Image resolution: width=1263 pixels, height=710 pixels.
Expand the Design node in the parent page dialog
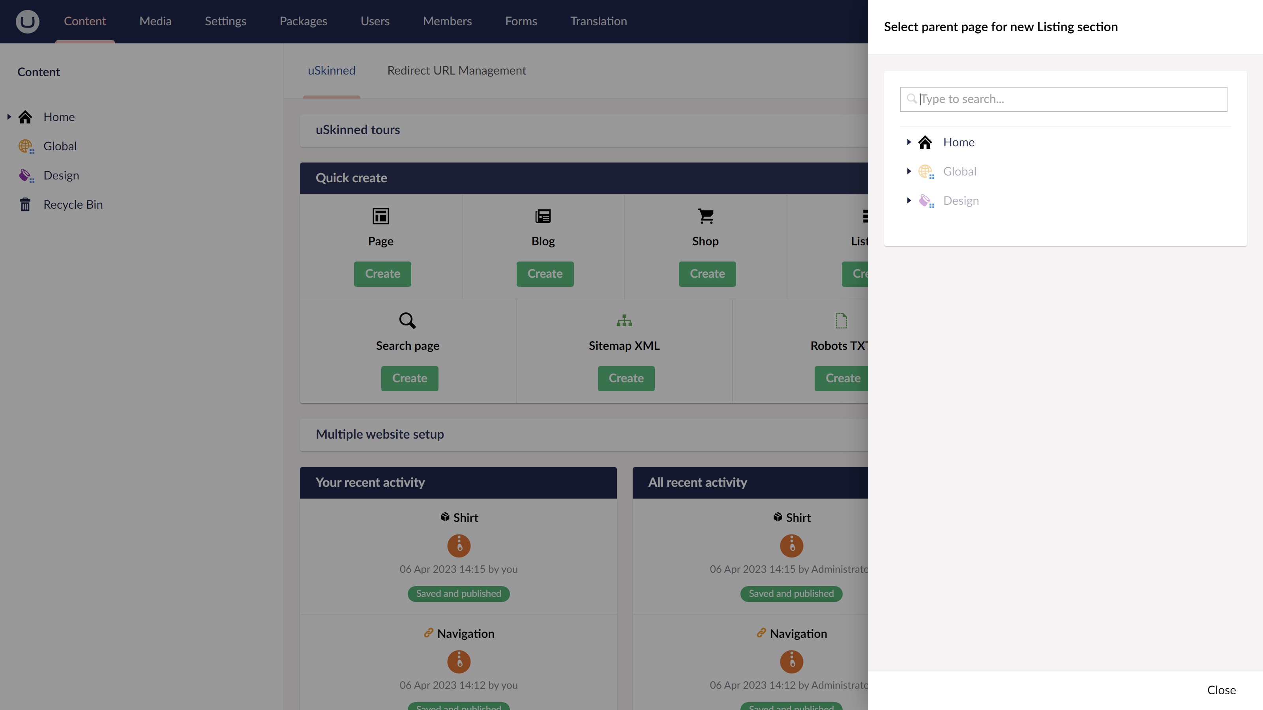908,200
